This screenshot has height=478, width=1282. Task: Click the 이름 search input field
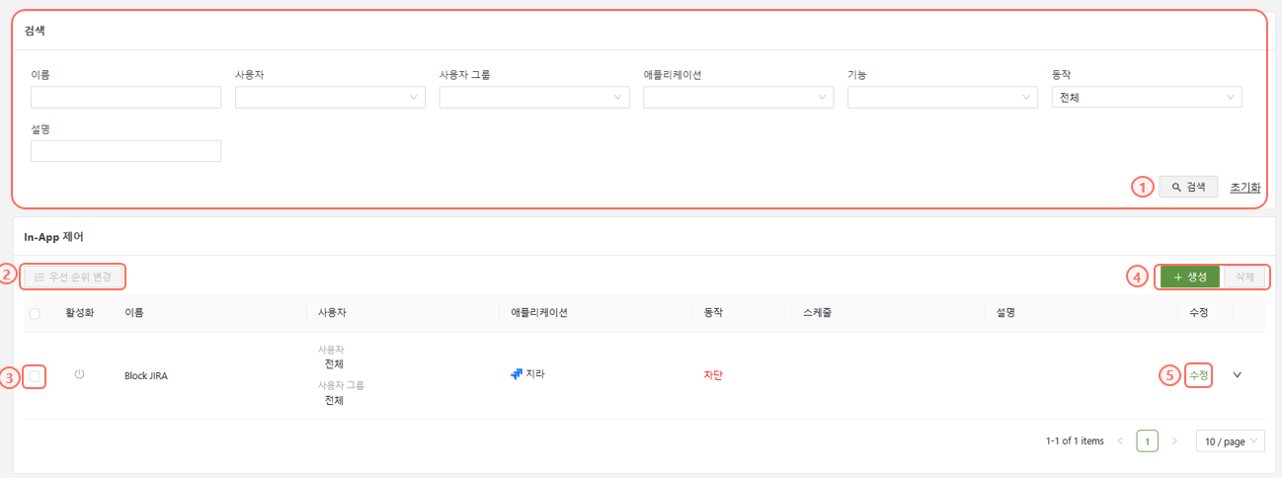coord(125,97)
